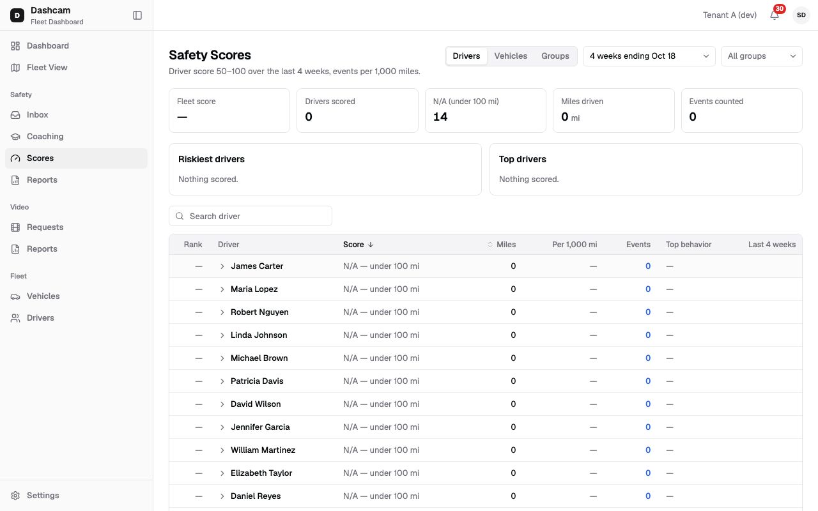Sort table by Miles column

[x=502, y=245]
